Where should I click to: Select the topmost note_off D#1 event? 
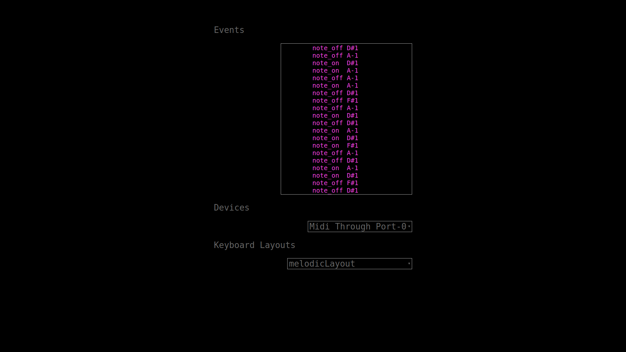click(335, 48)
